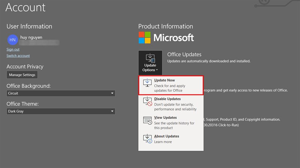Image resolution: width=300 pixels, height=168 pixels.
Task: Open Manage Settings for account privacy
Action: pos(22,75)
